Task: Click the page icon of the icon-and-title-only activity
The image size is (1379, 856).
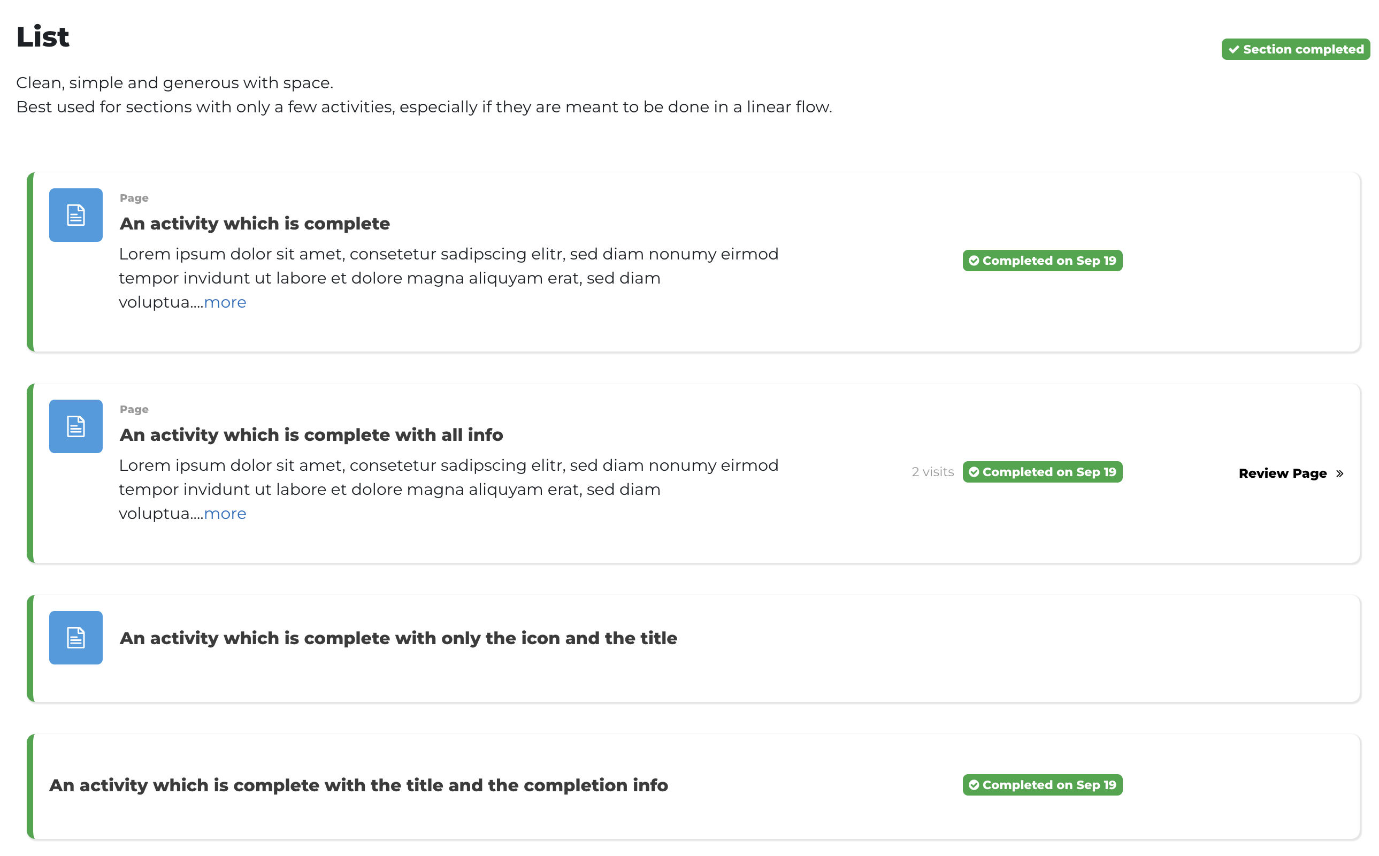Action: pyautogui.click(x=76, y=638)
